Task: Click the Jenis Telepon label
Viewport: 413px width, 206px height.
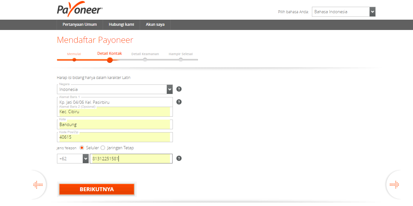Action: tap(67, 148)
